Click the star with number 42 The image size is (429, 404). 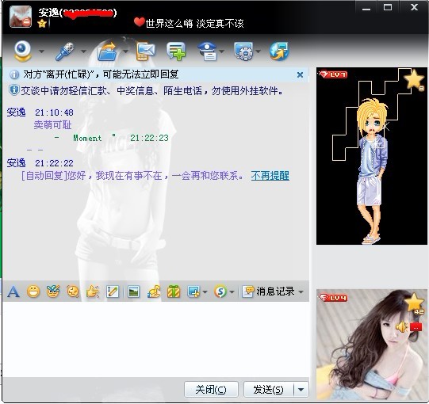pyautogui.click(x=415, y=303)
